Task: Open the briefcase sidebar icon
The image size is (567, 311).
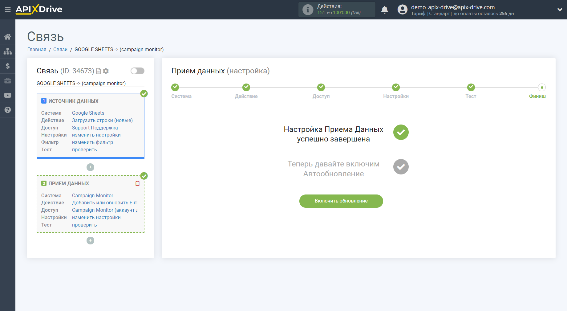Action: (8, 80)
